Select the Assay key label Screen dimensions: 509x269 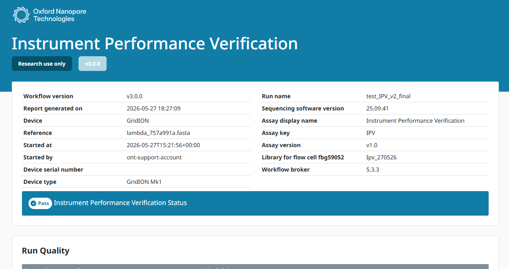(276, 133)
